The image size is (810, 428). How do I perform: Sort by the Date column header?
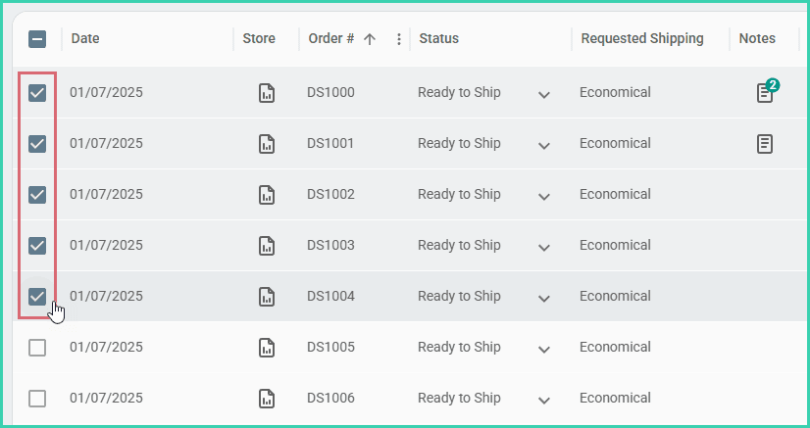(85, 39)
